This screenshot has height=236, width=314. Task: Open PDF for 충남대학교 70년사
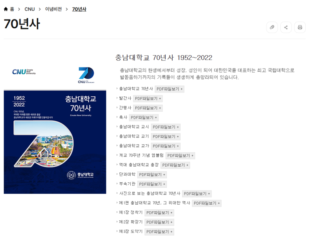point(169,89)
